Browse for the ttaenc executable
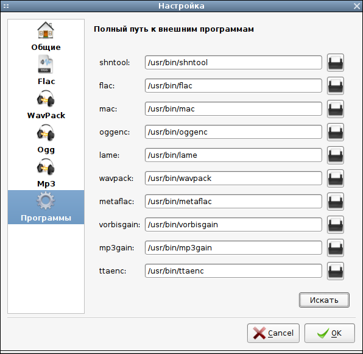 coord(336,271)
